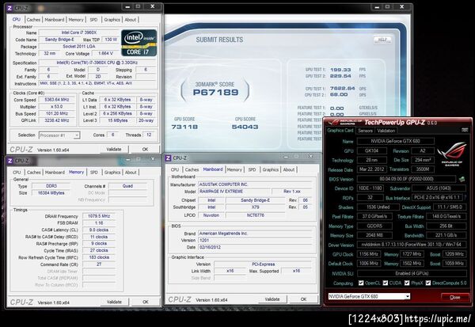Click the Driver Version field in GPU-Z
The height and width of the screenshot is (327, 475).
tap(412, 245)
